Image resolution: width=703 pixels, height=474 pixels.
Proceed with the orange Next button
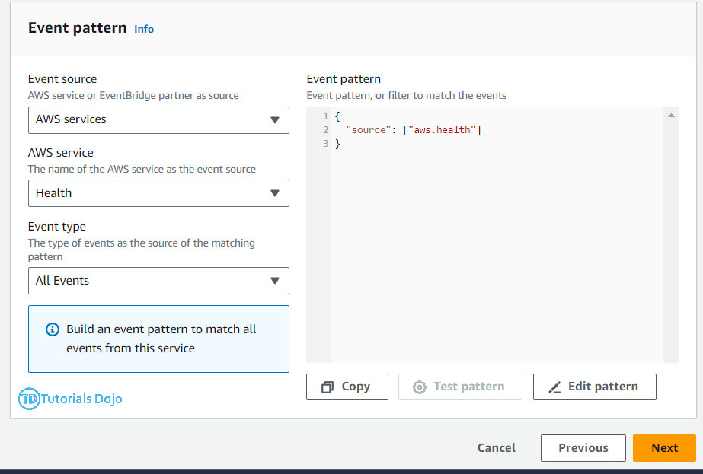point(664,448)
